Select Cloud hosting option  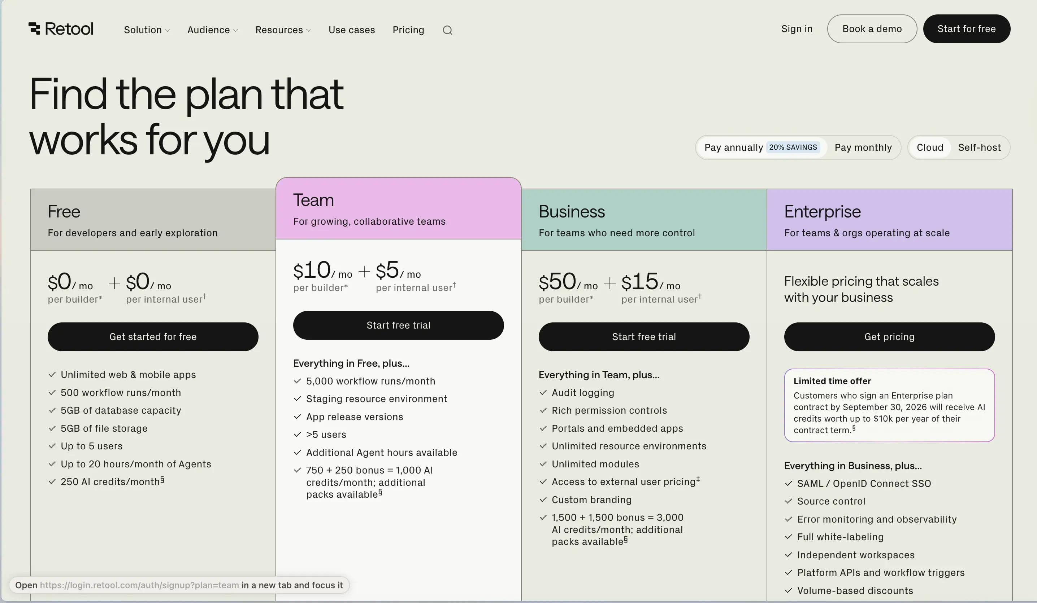point(930,148)
